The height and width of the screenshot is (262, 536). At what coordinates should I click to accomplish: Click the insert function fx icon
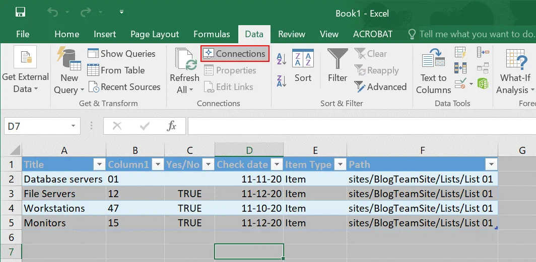[172, 126]
